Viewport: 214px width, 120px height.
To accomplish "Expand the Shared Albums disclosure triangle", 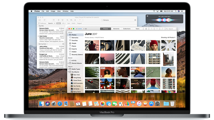I will coord(68,63).
